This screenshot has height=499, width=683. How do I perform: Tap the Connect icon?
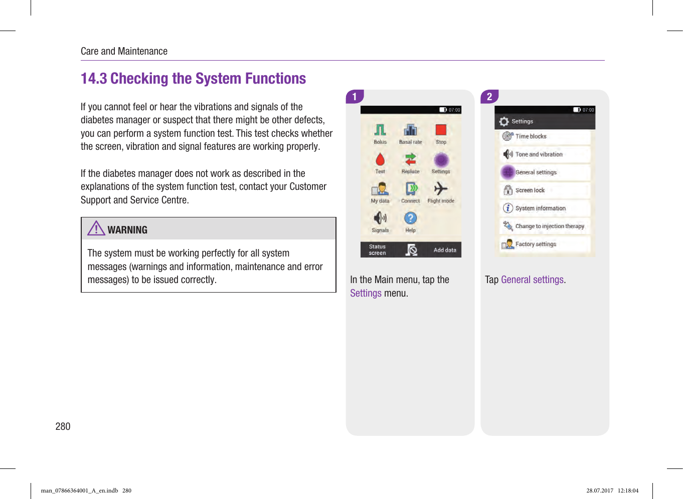pos(411,189)
